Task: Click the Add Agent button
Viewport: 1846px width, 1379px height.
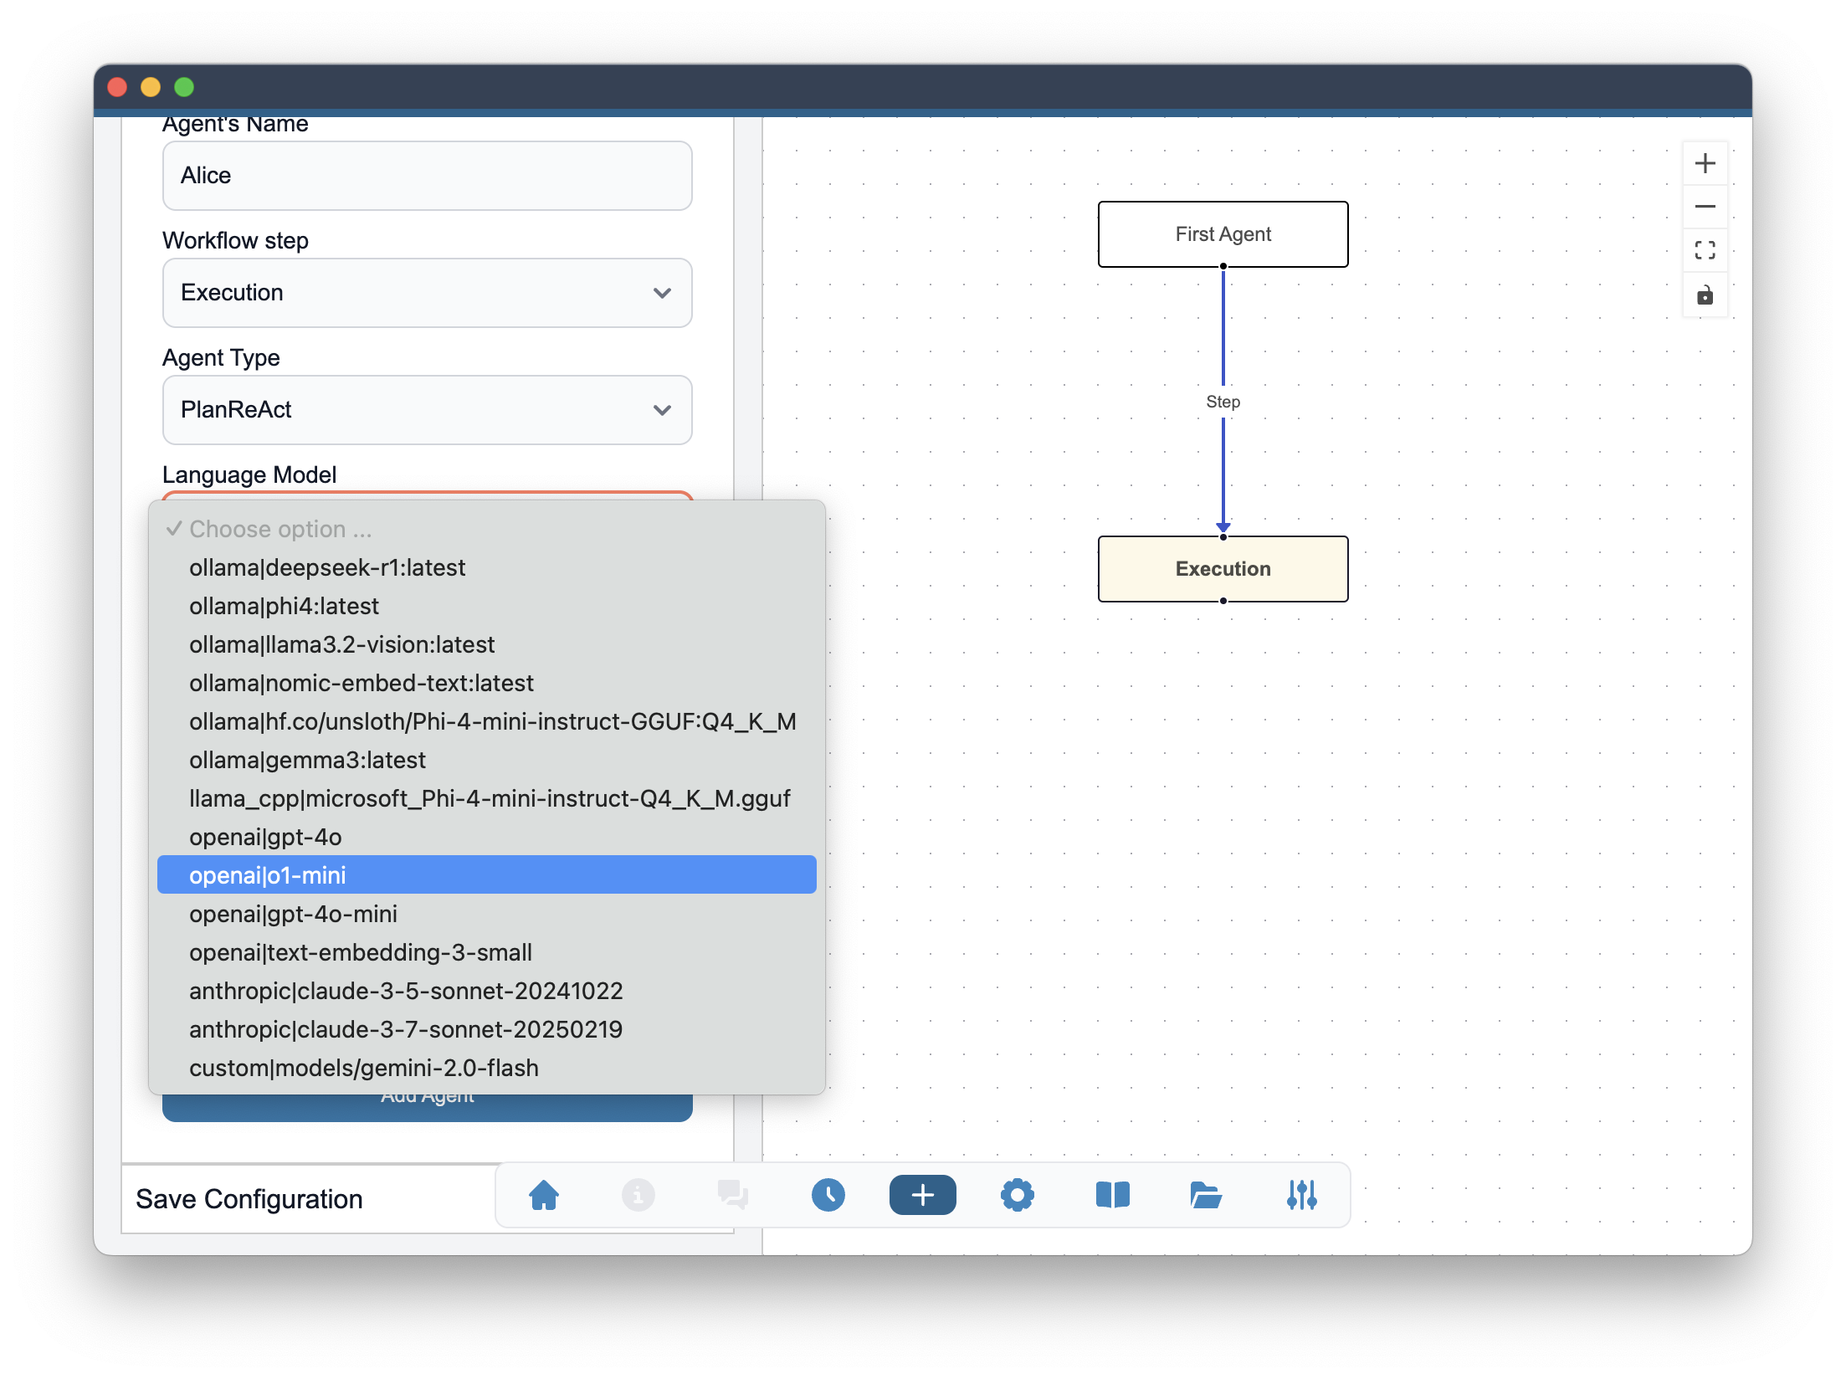Action: tap(428, 1106)
